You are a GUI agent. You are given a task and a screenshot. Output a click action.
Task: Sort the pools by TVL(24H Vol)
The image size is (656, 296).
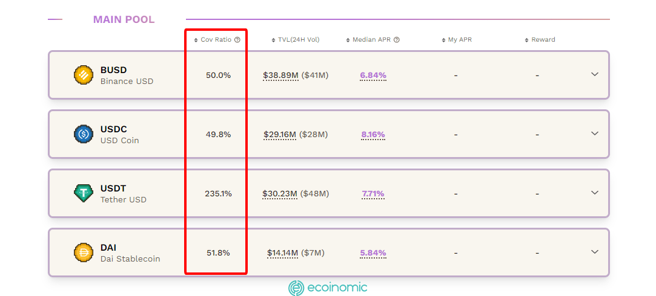[294, 40]
